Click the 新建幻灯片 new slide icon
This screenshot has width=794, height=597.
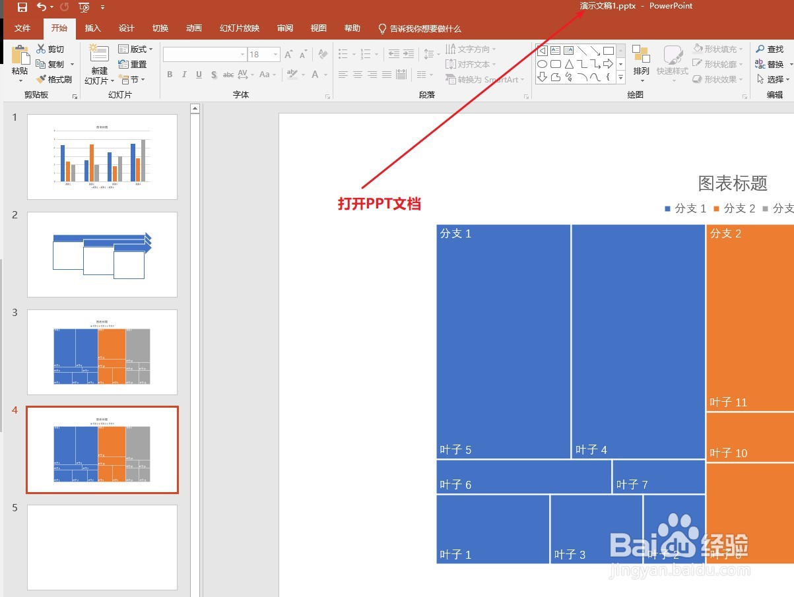click(x=99, y=54)
